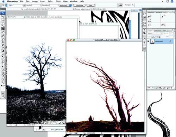This screenshot has width=176, height=137.
Task: Click the trash icon in the Layers panel
Action: pos(171,88)
